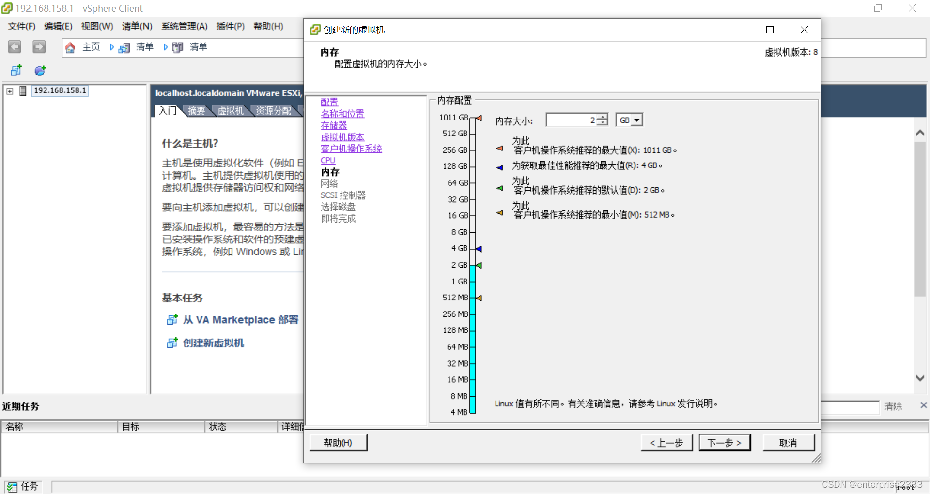The image size is (930, 494).
Task: Click the 帮助(H) button in wizard
Action: pyautogui.click(x=338, y=443)
